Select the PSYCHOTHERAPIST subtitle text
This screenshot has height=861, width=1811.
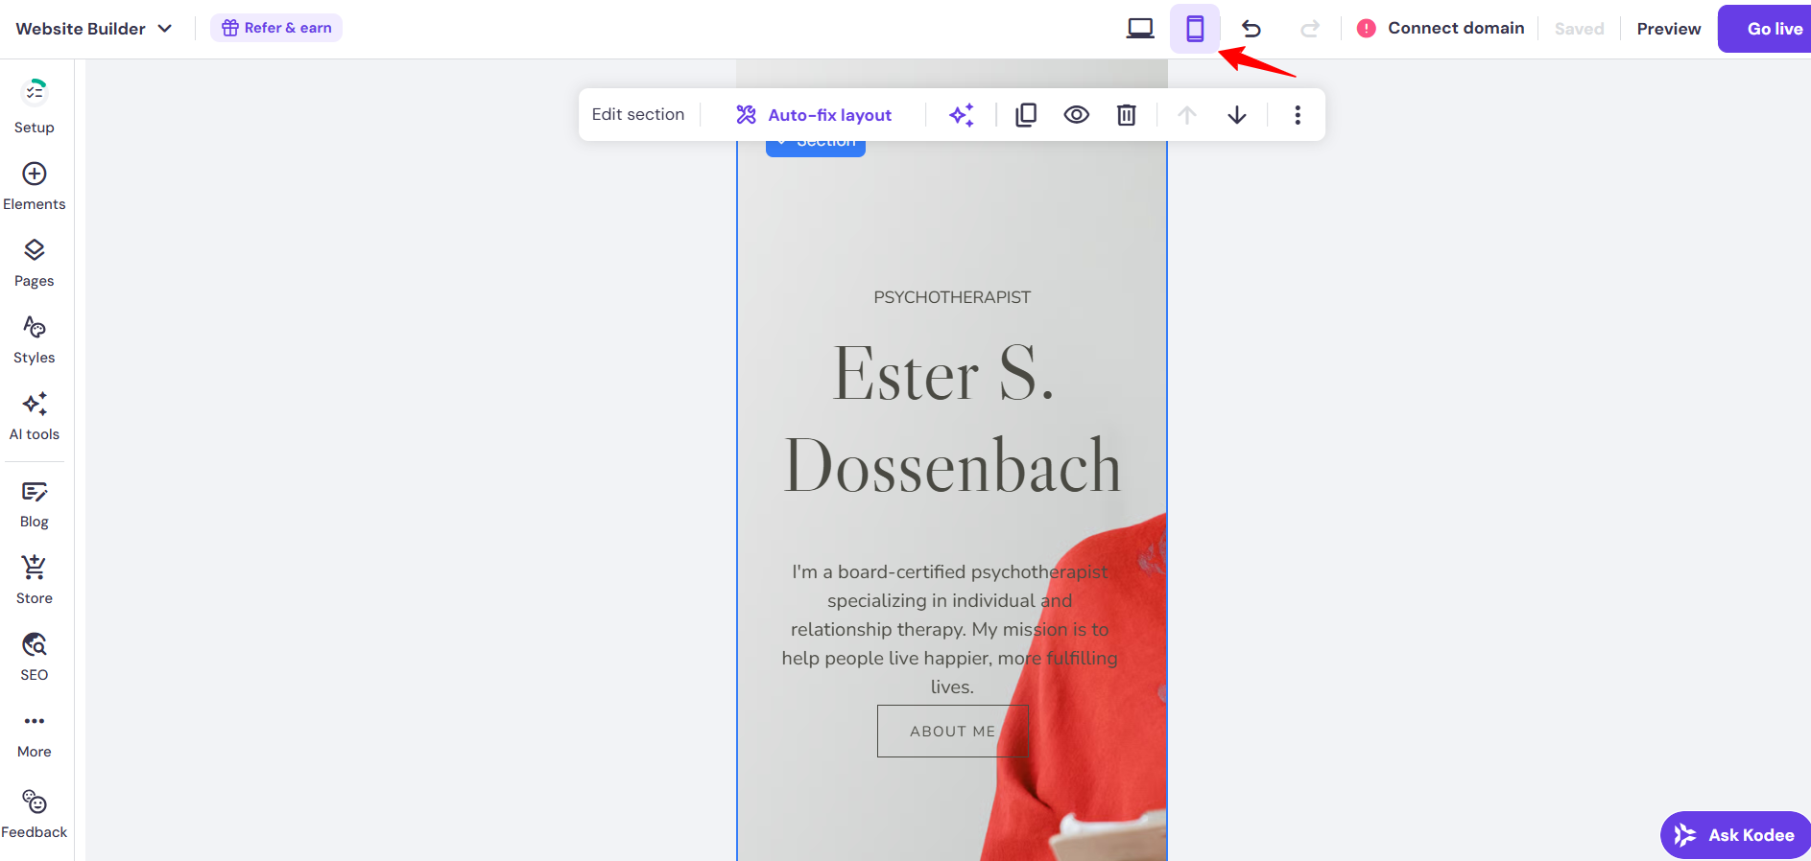tap(952, 297)
